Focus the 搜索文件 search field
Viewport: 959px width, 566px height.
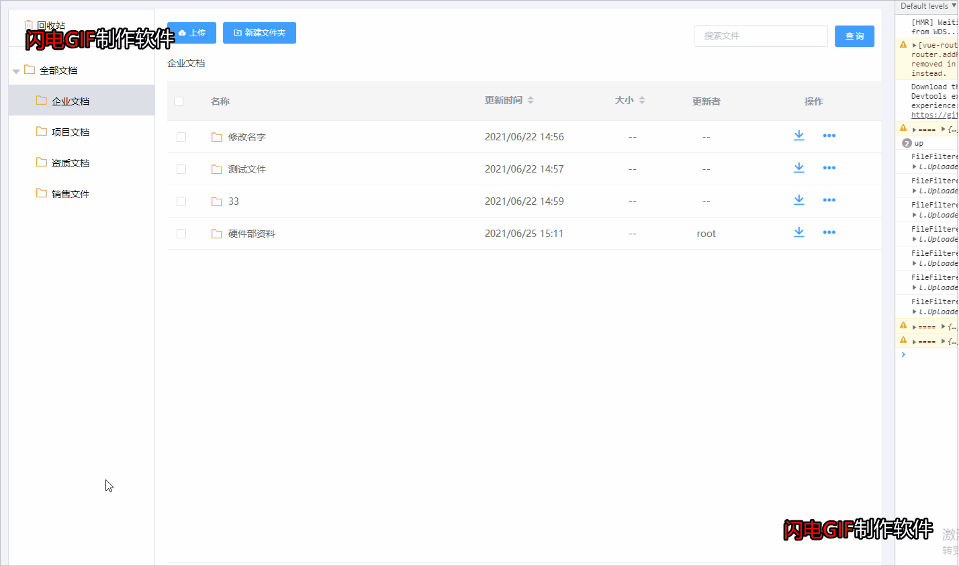pos(760,36)
